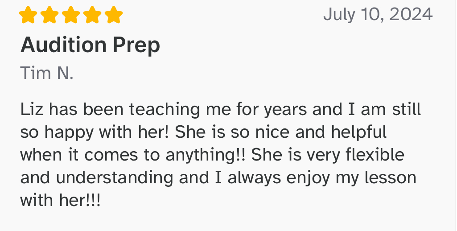Image resolution: width=457 pixels, height=231 pixels.
Task: Click the second gold rating star
Action: pyautogui.click(x=49, y=15)
